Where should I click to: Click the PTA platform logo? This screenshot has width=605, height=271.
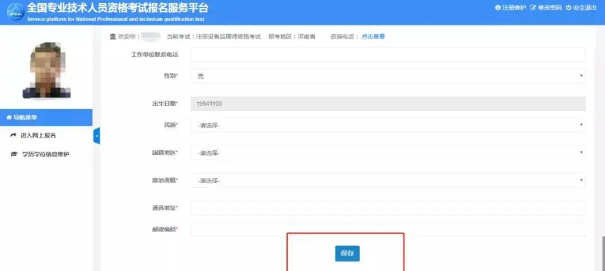(x=13, y=12)
